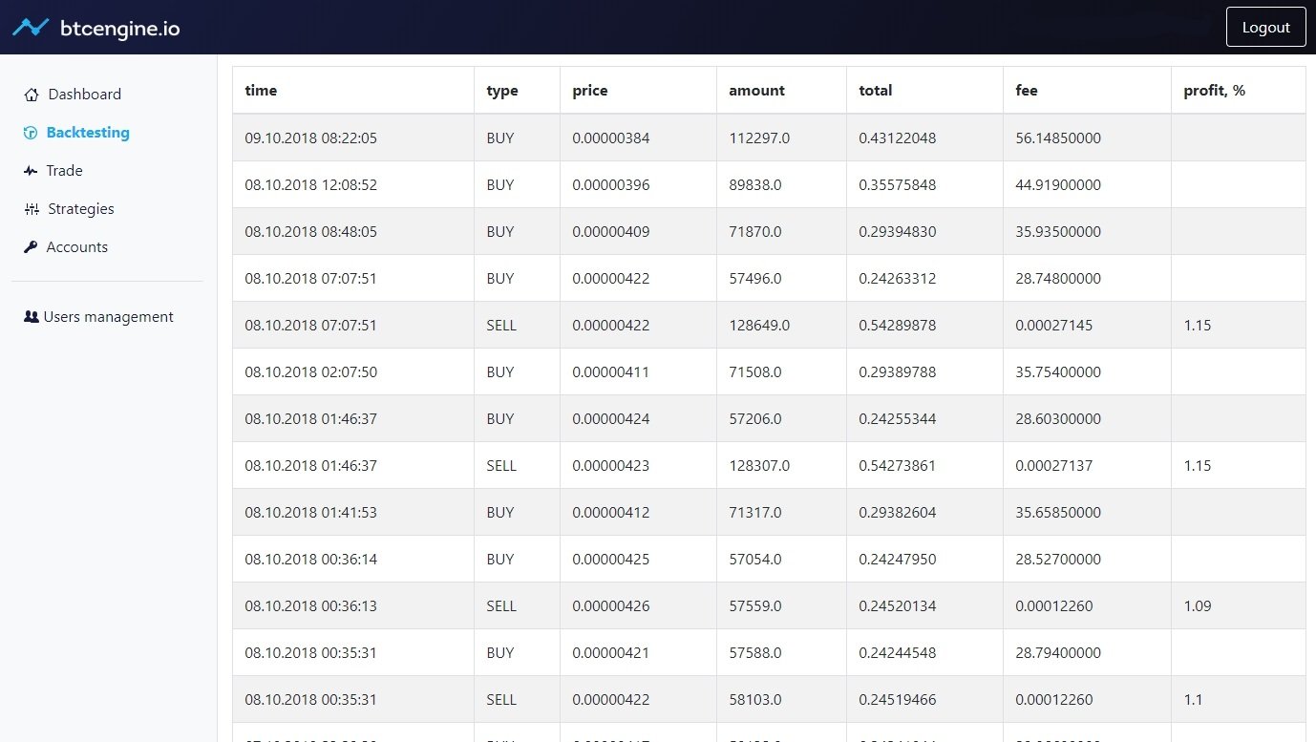Click the time column header
The height and width of the screenshot is (742, 1316).
coord(261,91)
